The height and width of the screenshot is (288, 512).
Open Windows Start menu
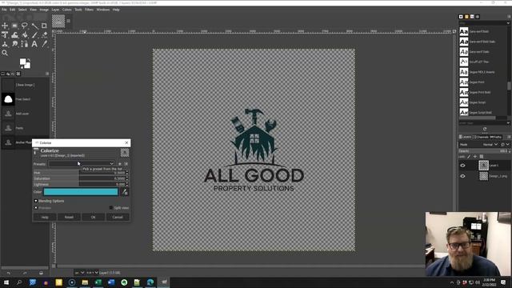point(6,282)
